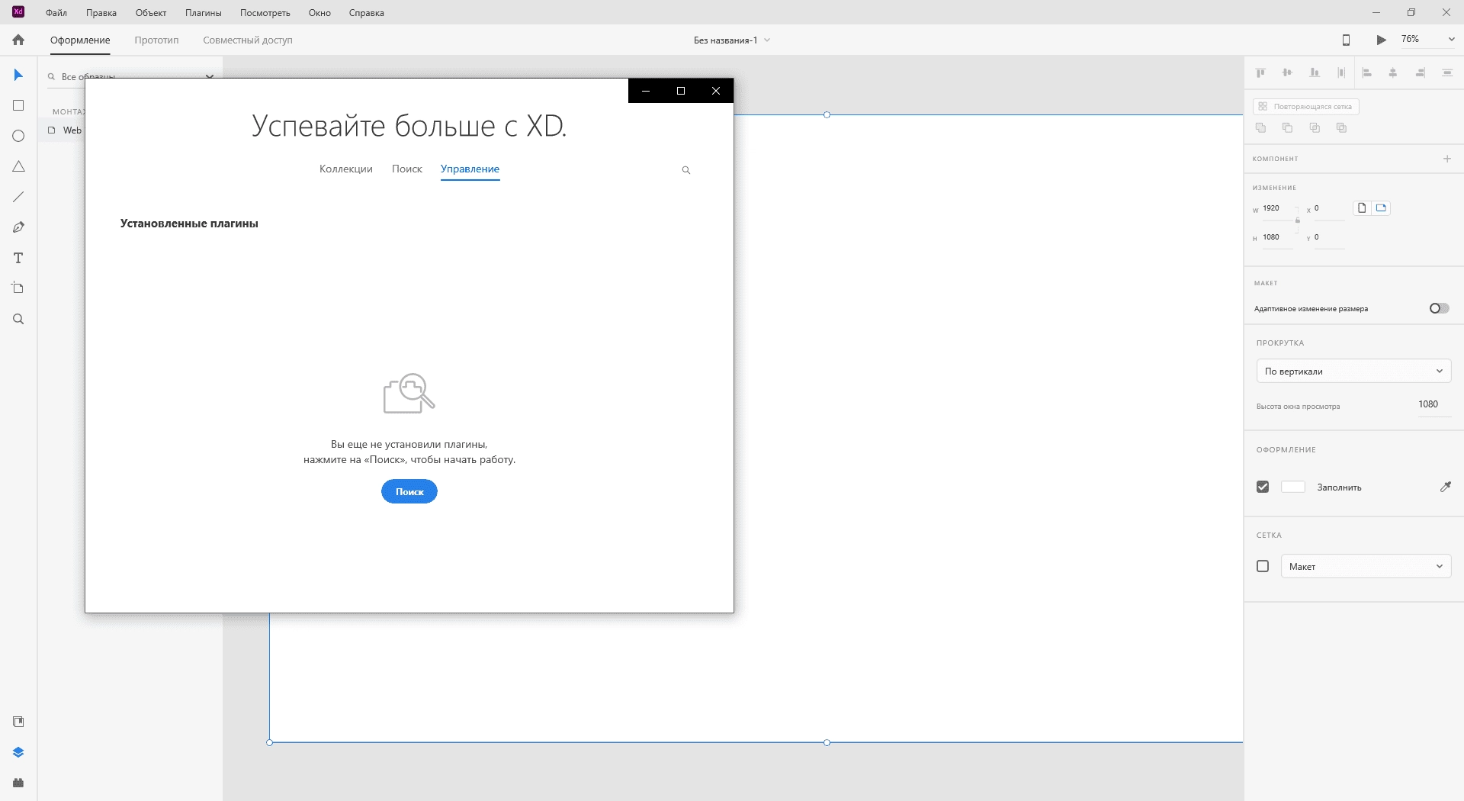Viewport: 1464px width, 801px height.
Task: Open the Файл menu
Action: pyautogui.click(x=56, y=13)
